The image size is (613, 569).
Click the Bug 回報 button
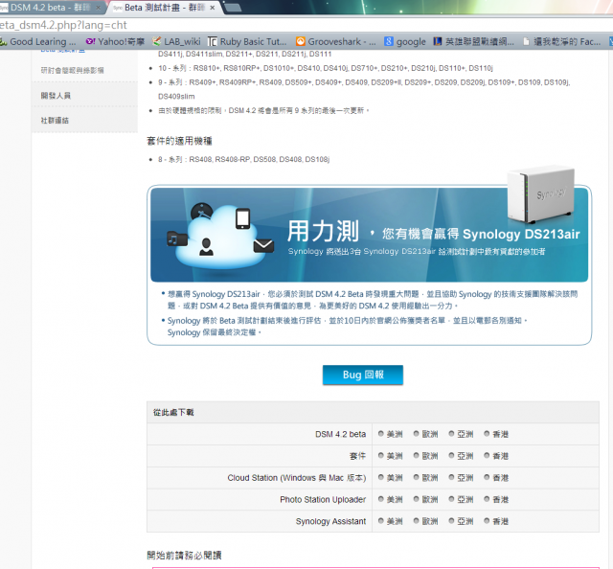(x=363, y=375)
